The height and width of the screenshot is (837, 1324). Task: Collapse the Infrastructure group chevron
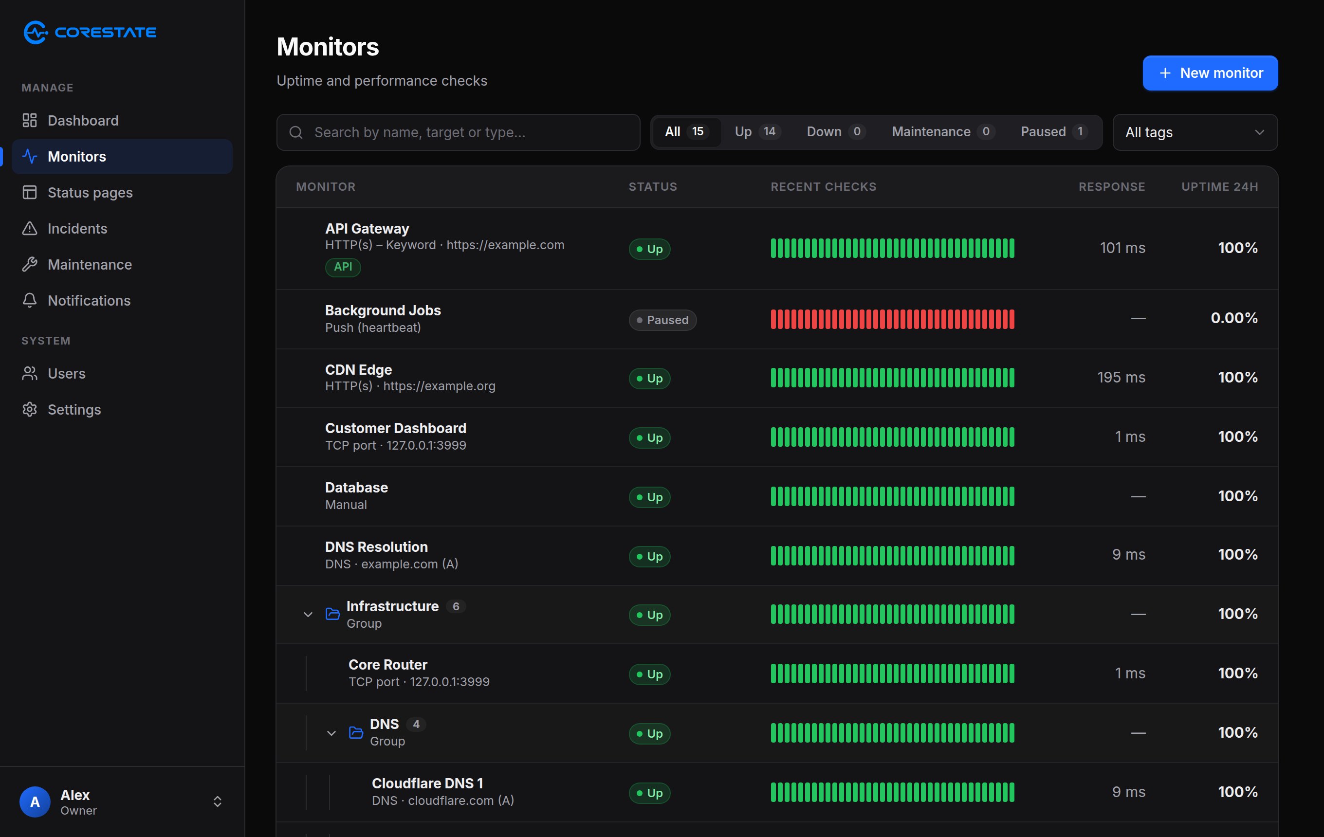[x=308, y=615]
